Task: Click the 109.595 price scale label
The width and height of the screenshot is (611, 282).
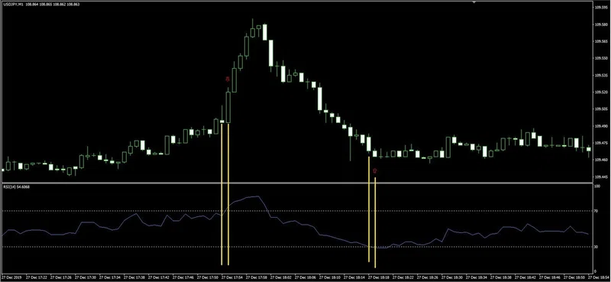Action: click(600, 7)
